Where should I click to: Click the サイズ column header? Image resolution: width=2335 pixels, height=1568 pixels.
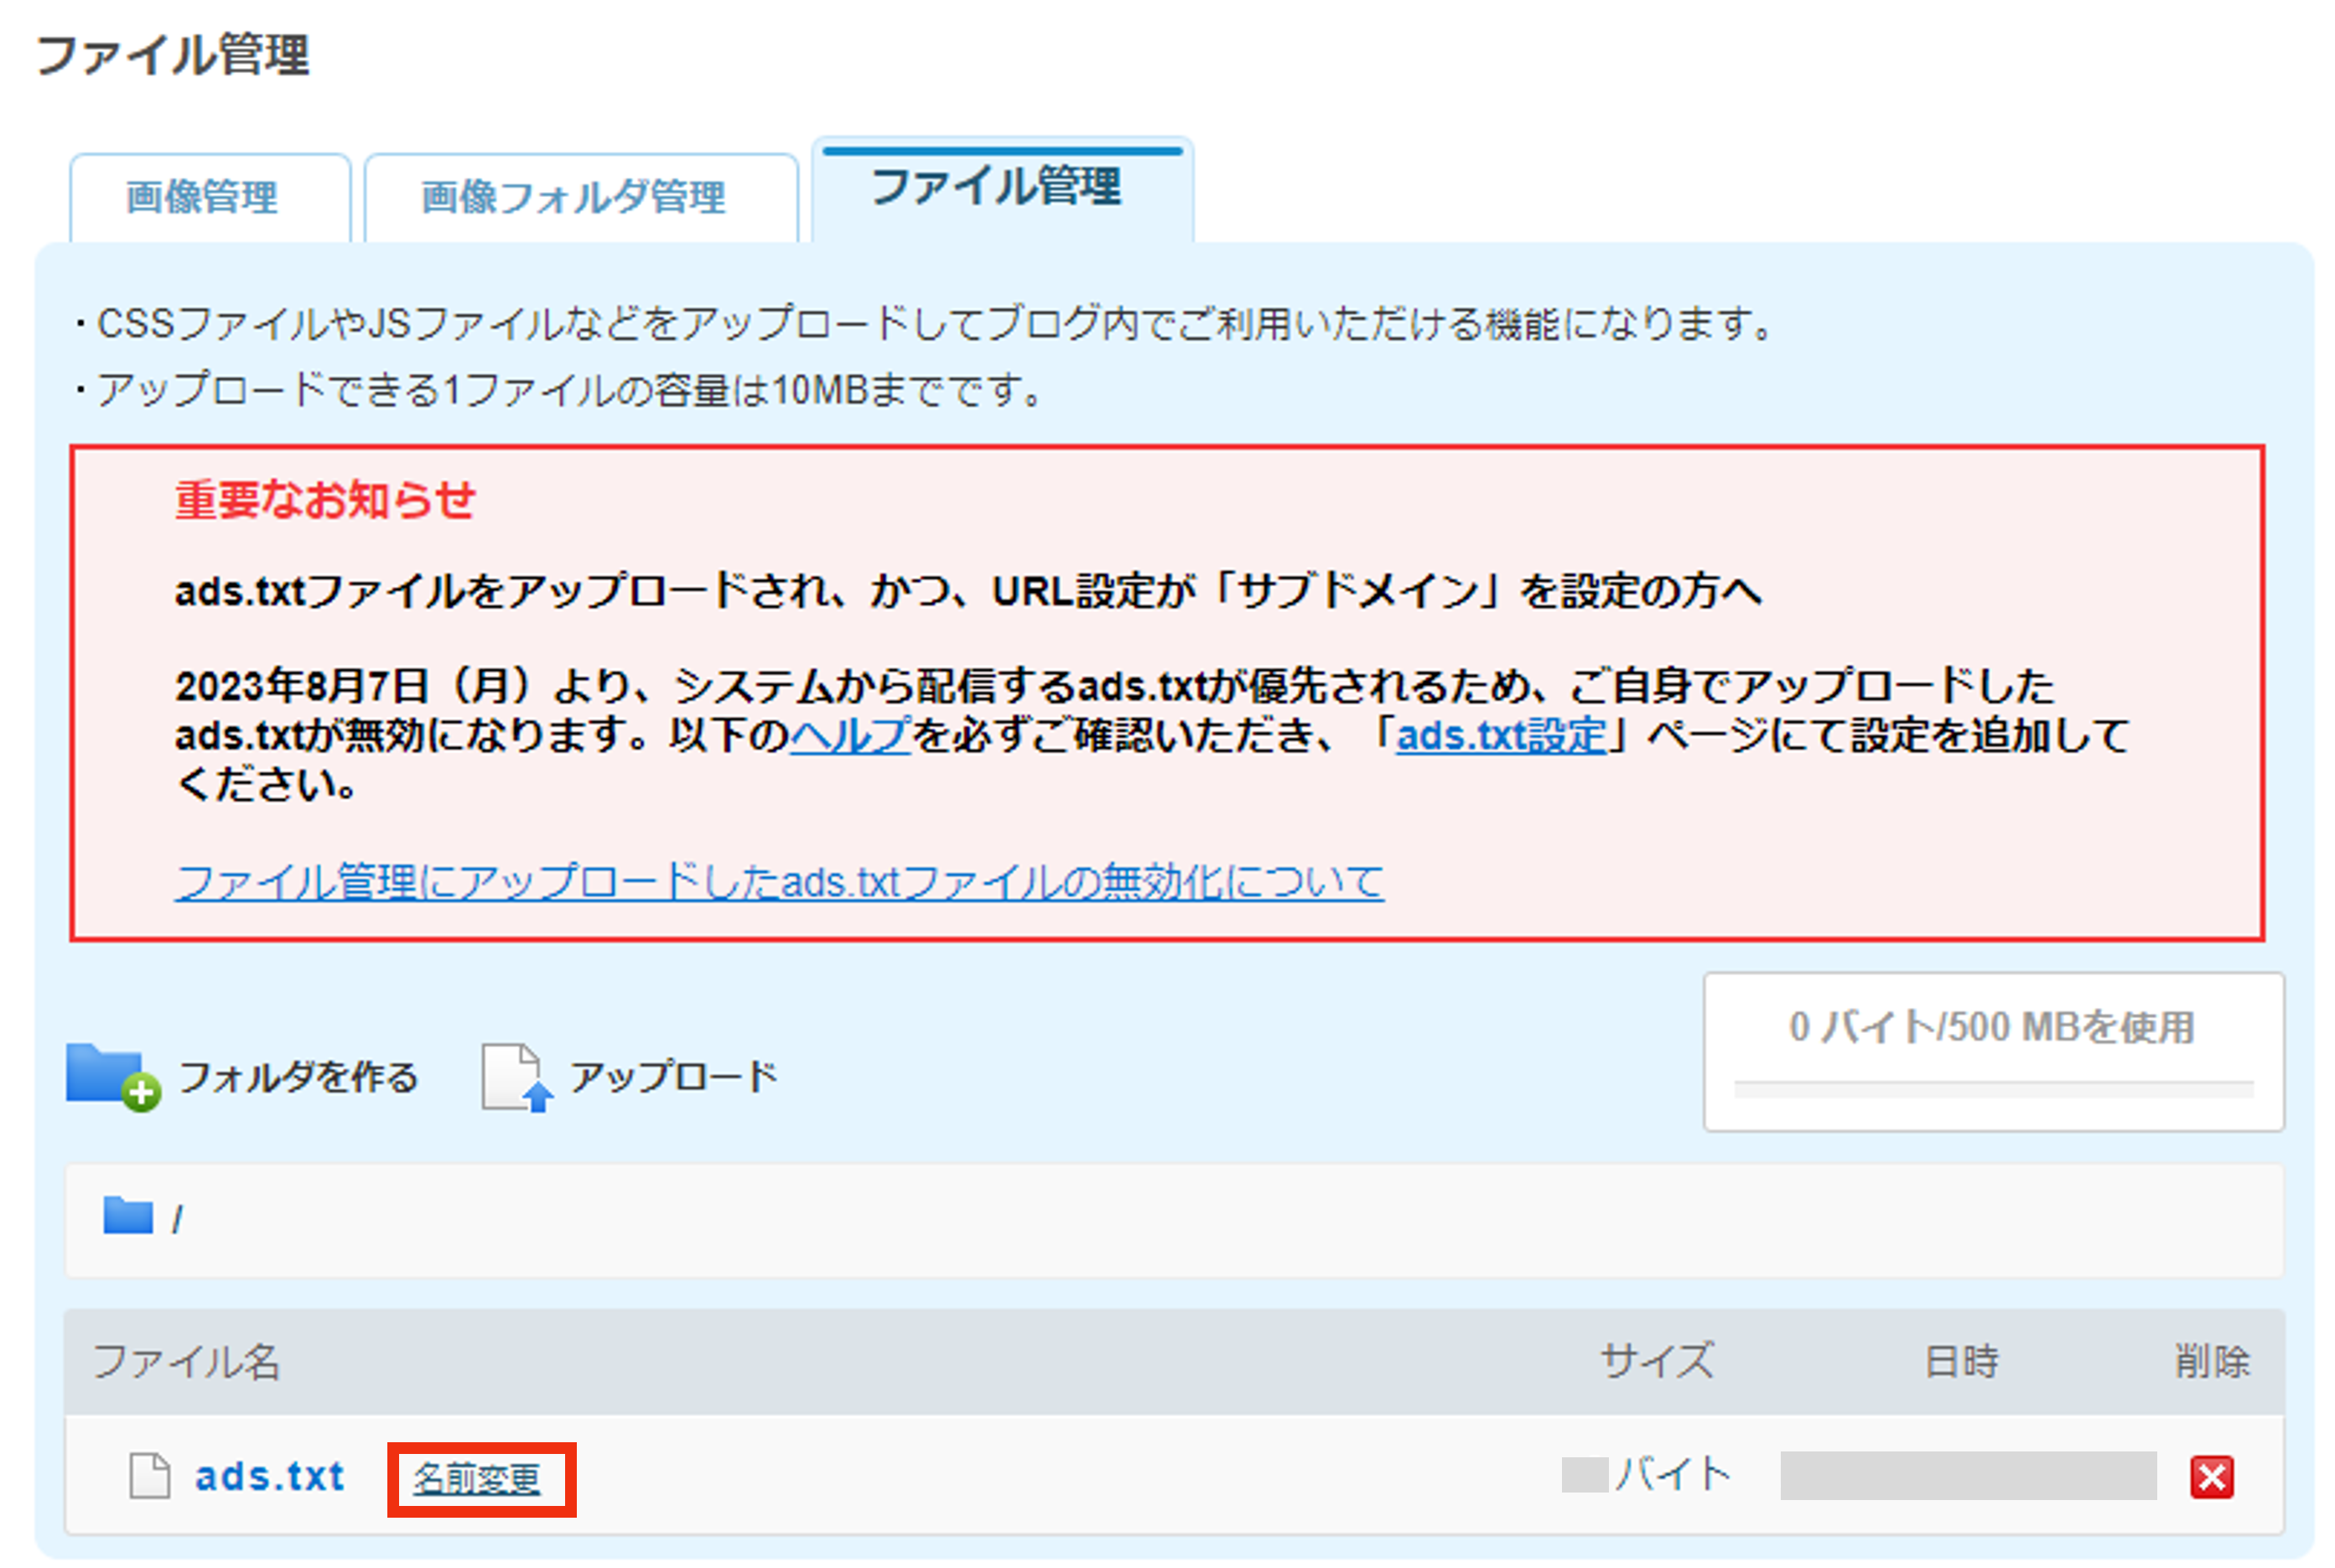(1657, 1361)
